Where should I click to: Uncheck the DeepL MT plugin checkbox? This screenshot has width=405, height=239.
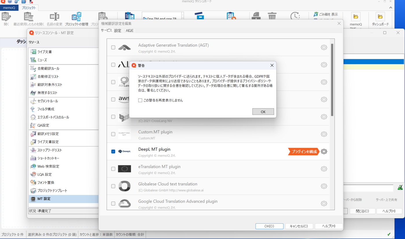(113, 151)
